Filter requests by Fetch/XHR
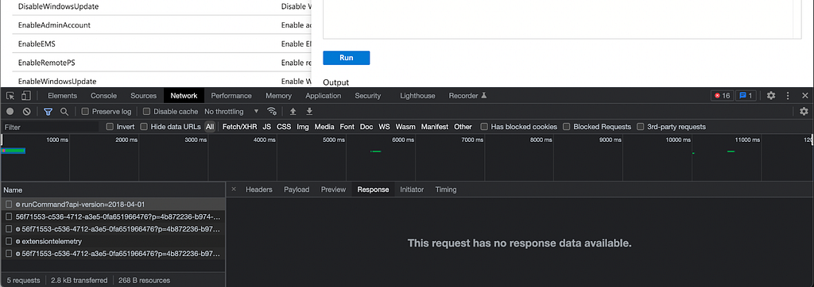 pos(240,127)
